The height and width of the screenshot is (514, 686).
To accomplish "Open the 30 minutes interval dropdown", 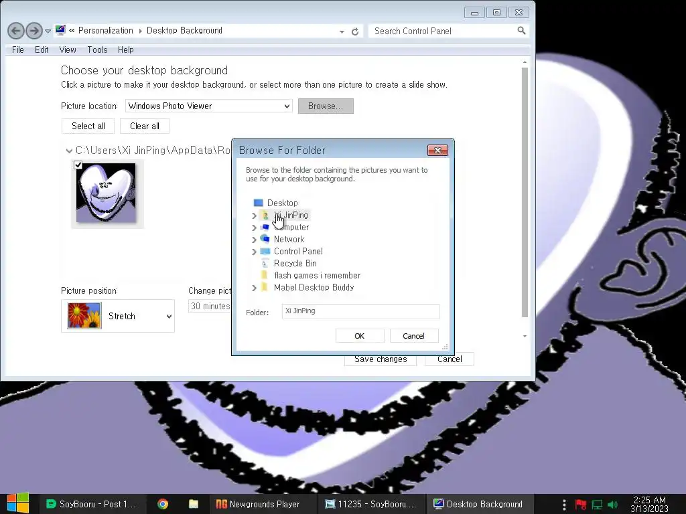I will 210,306.
